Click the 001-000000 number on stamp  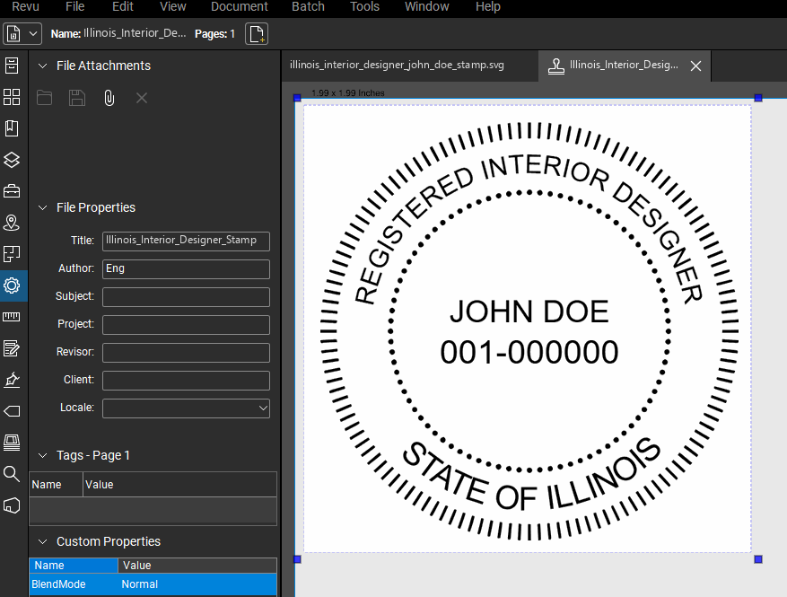point(529,353)
